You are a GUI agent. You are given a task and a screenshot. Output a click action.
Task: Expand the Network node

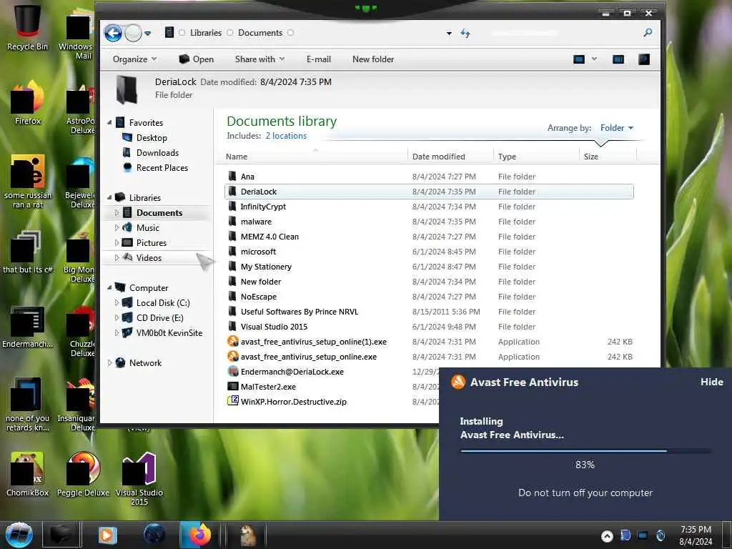click(x=109, y=362)
